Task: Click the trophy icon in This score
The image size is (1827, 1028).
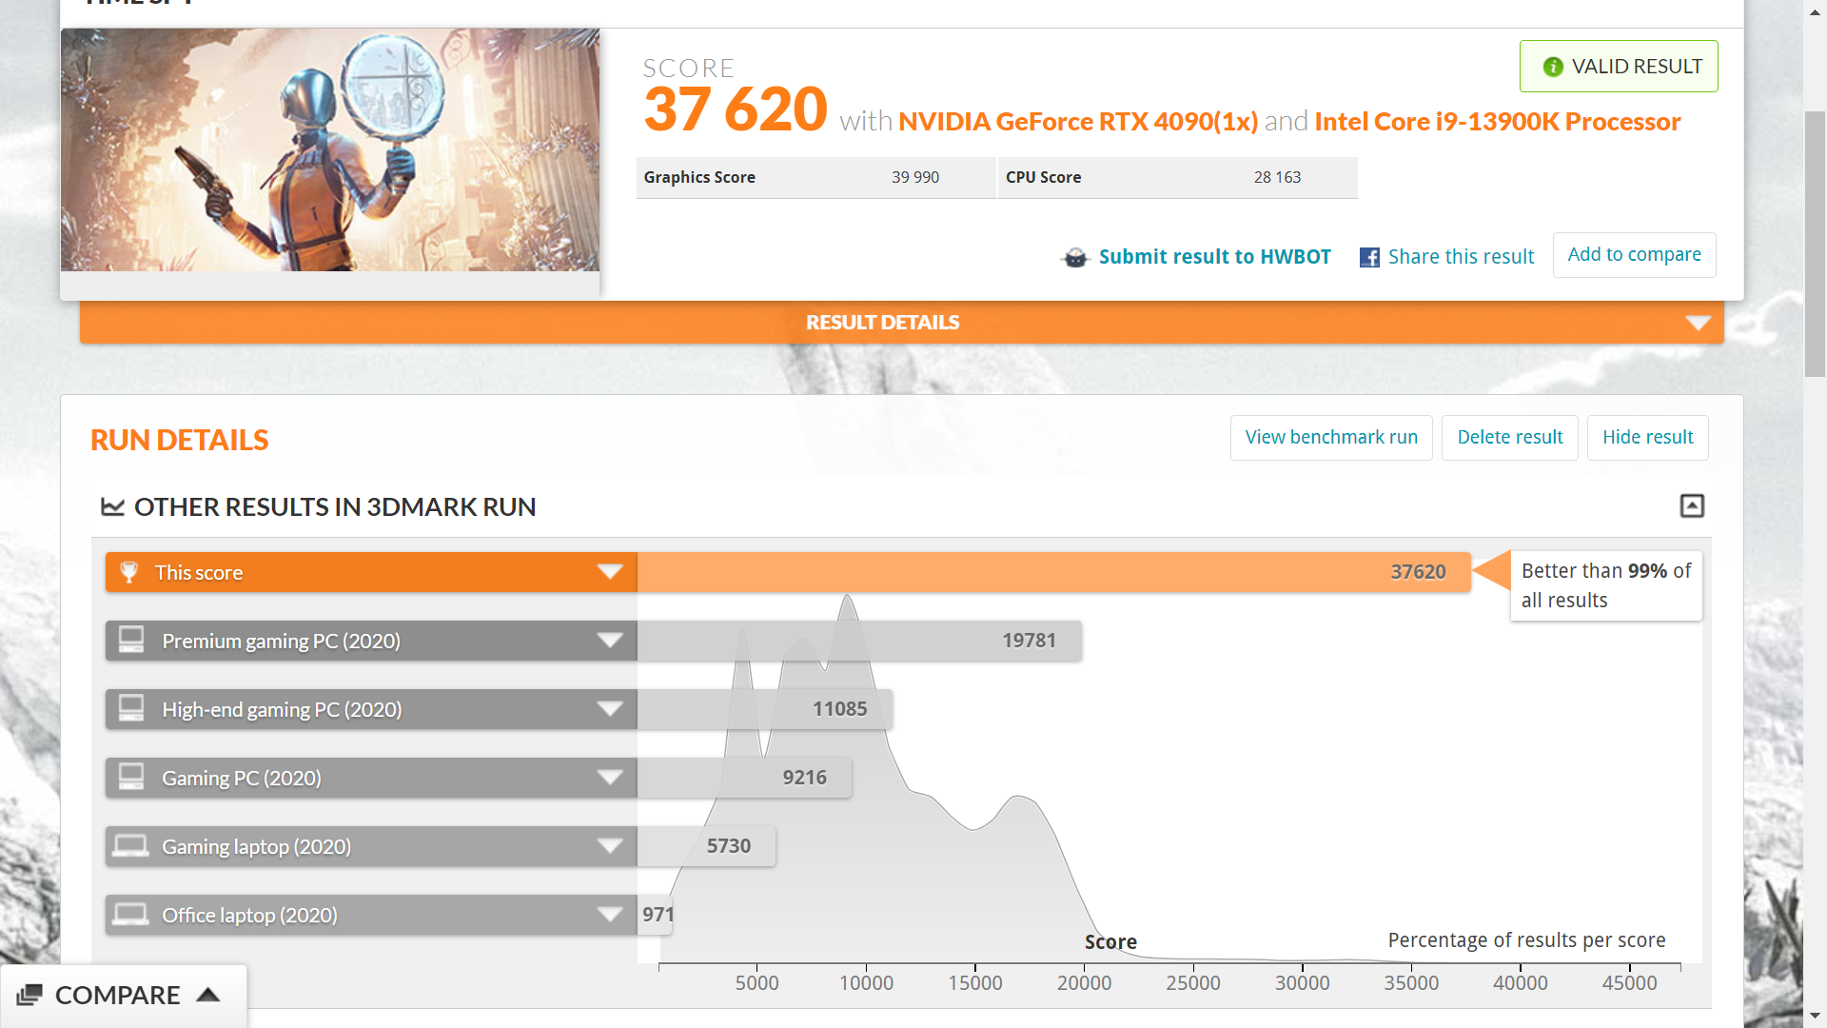Action: pos(129,572)
